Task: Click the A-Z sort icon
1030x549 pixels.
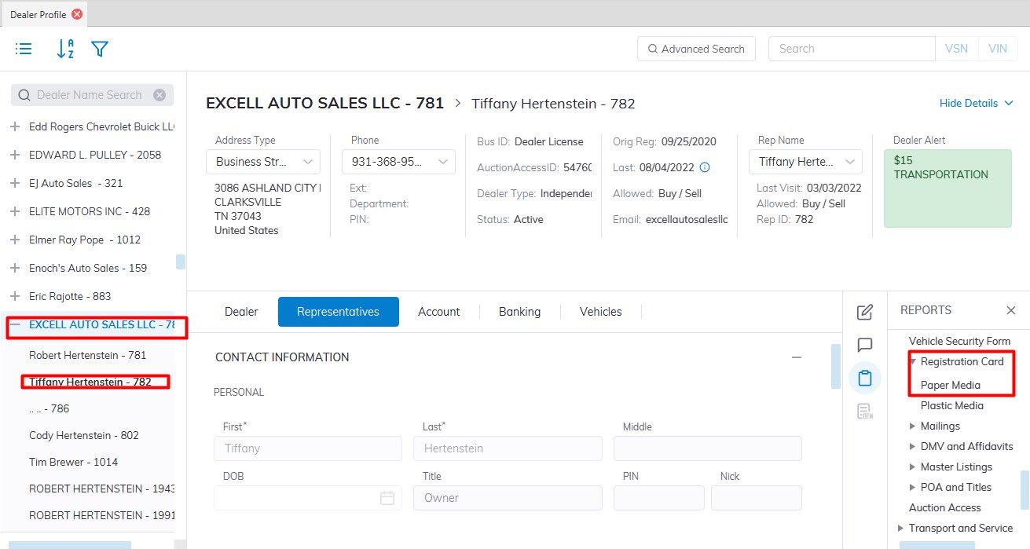Action: [x=65, y=49]
